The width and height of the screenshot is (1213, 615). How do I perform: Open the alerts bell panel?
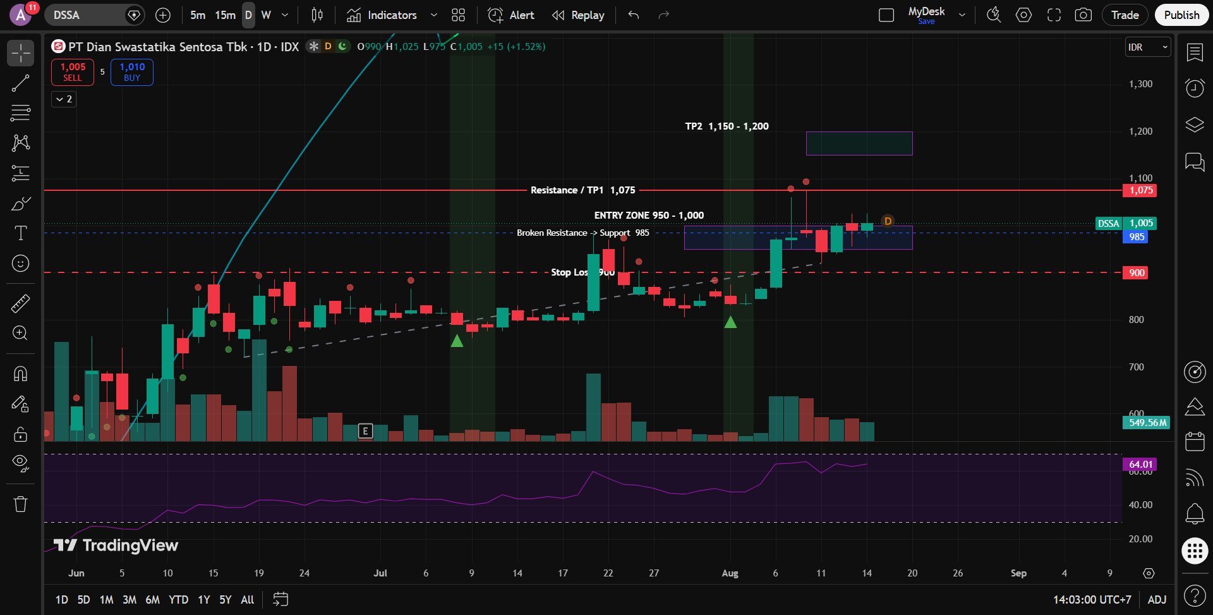click(x=1194, y=513)
